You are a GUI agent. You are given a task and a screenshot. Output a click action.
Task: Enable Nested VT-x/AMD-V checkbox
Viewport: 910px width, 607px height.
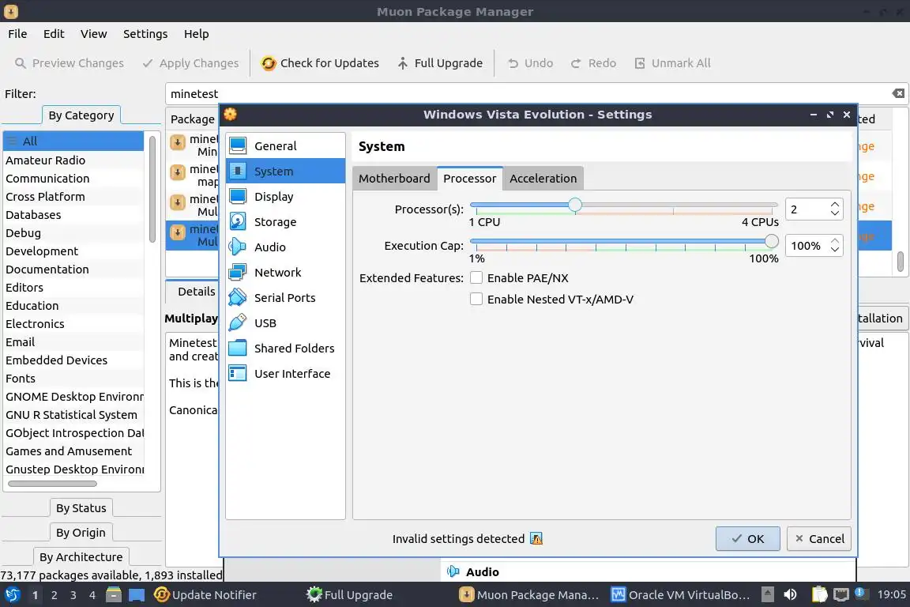coord(476,299)
